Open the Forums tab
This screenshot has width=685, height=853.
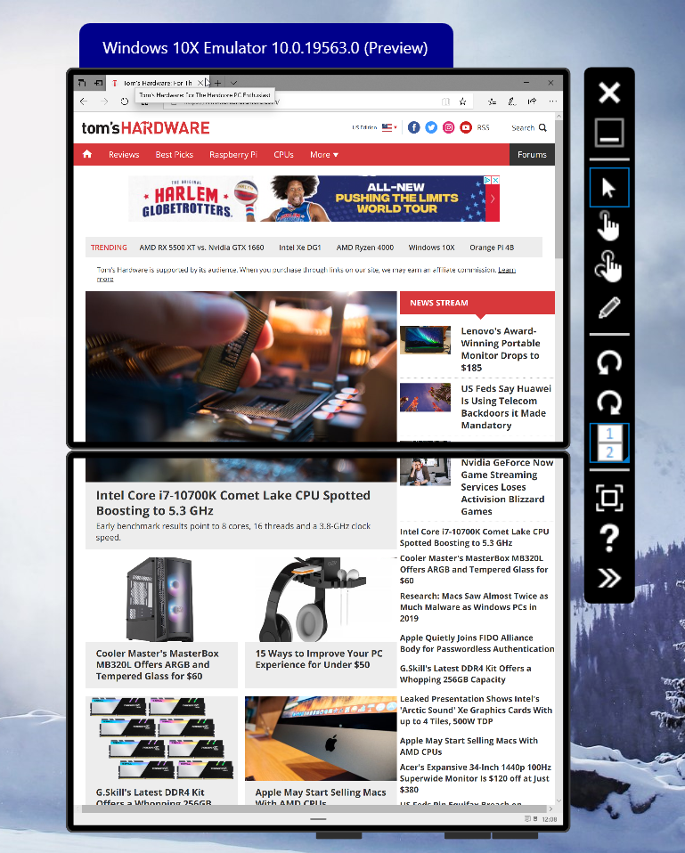532,155
